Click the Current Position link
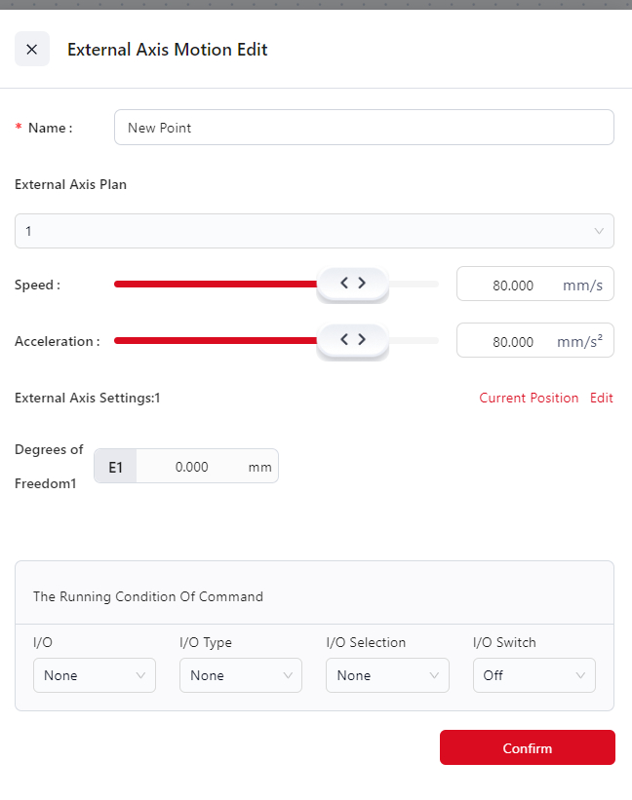This screenshot has width=632, height=800. pyautogui.click(x=529, y=399)
